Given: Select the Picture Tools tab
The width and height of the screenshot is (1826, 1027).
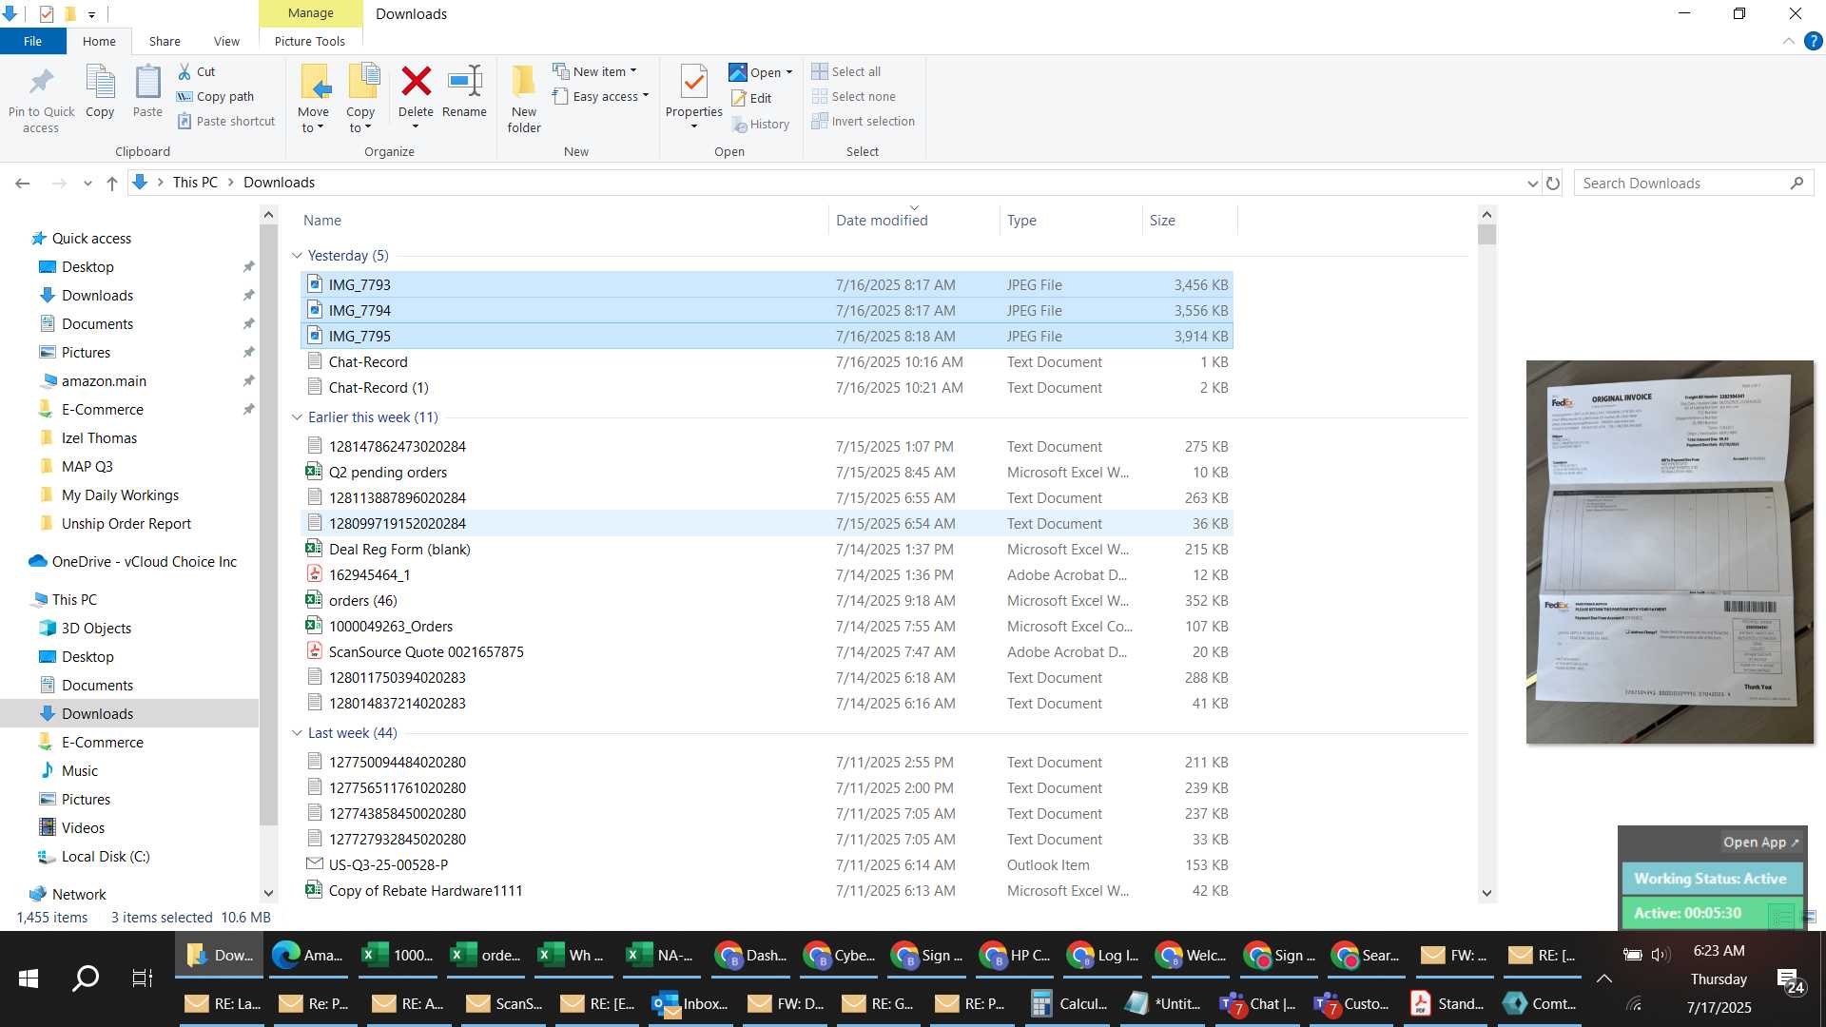Looking at the screenshot, I should [310, 41].
